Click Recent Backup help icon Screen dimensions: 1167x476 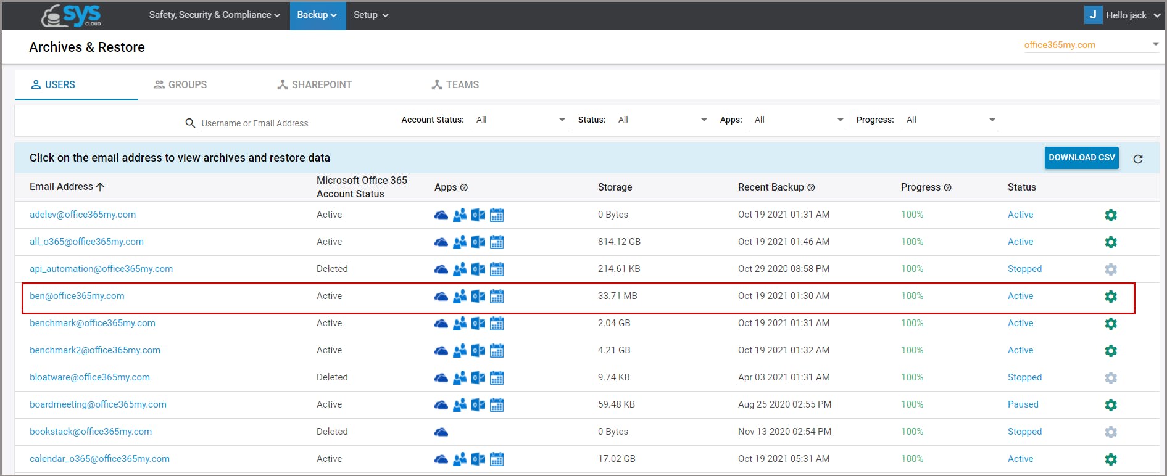click(811, 187)
